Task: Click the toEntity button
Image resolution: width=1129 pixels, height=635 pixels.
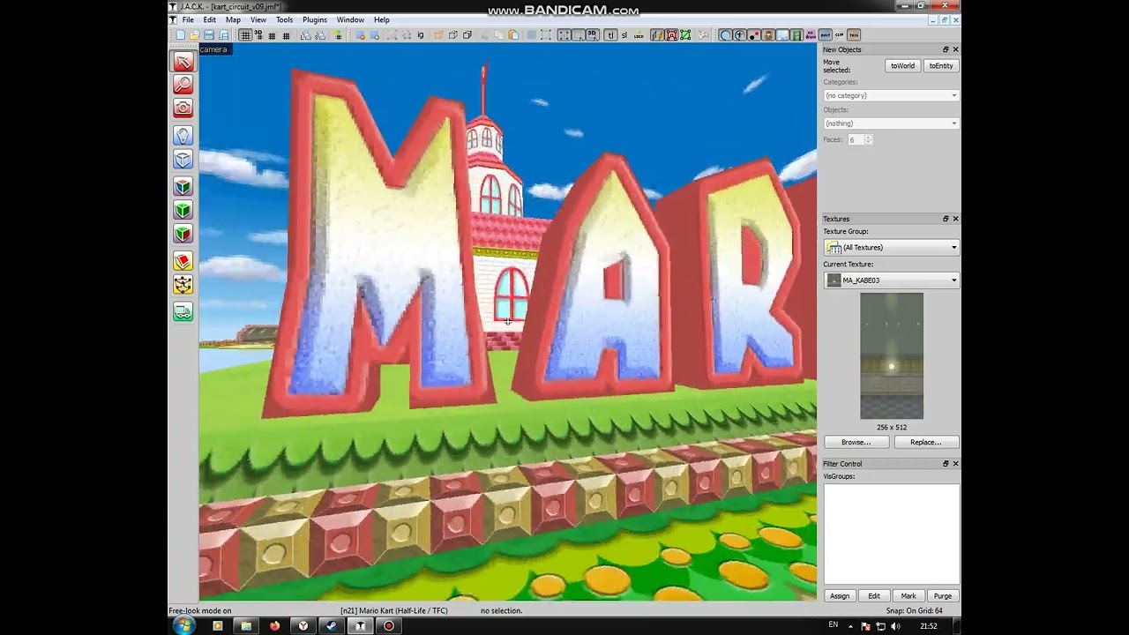Action: 941,66
